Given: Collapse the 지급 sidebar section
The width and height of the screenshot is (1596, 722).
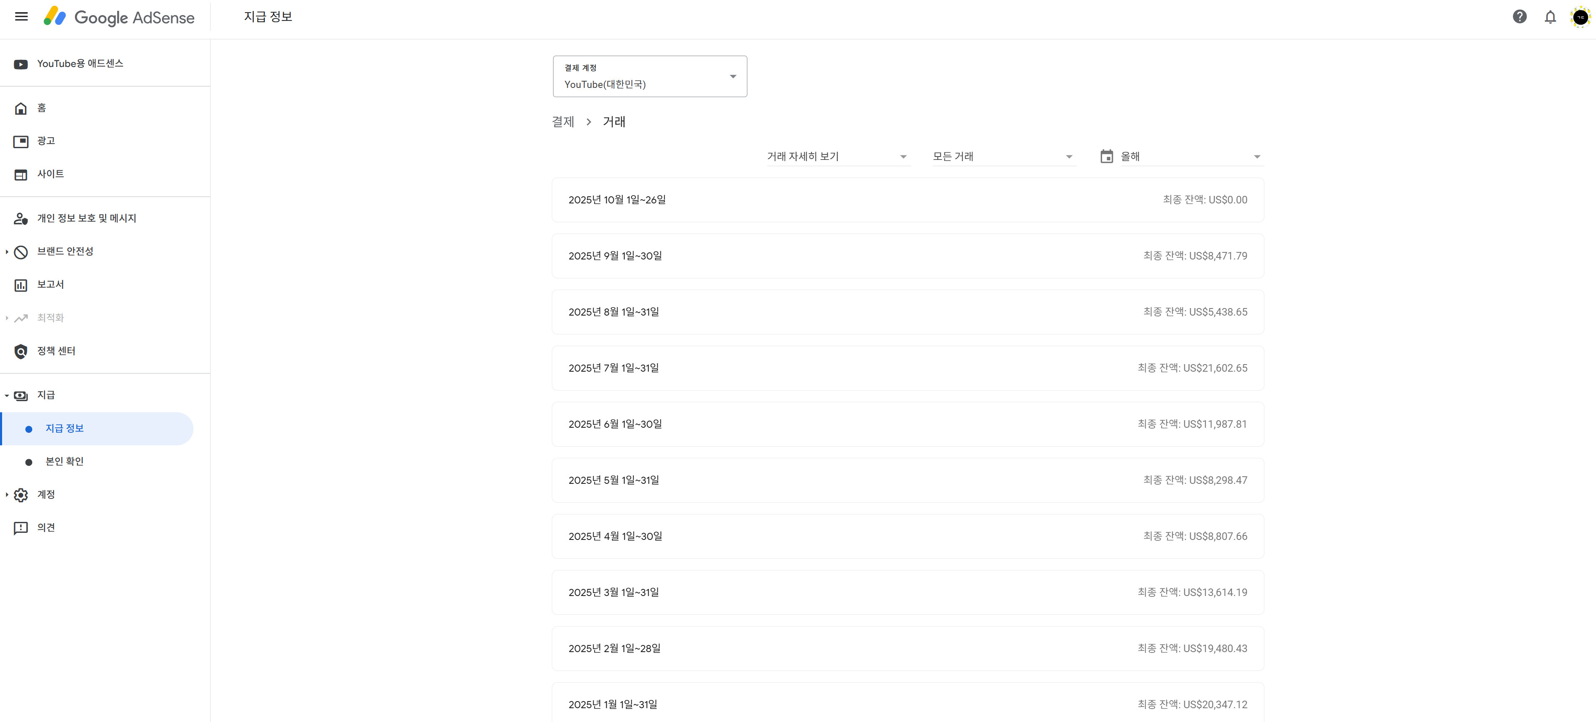Looking at the screenshot, I should click(x=7, y=395).
